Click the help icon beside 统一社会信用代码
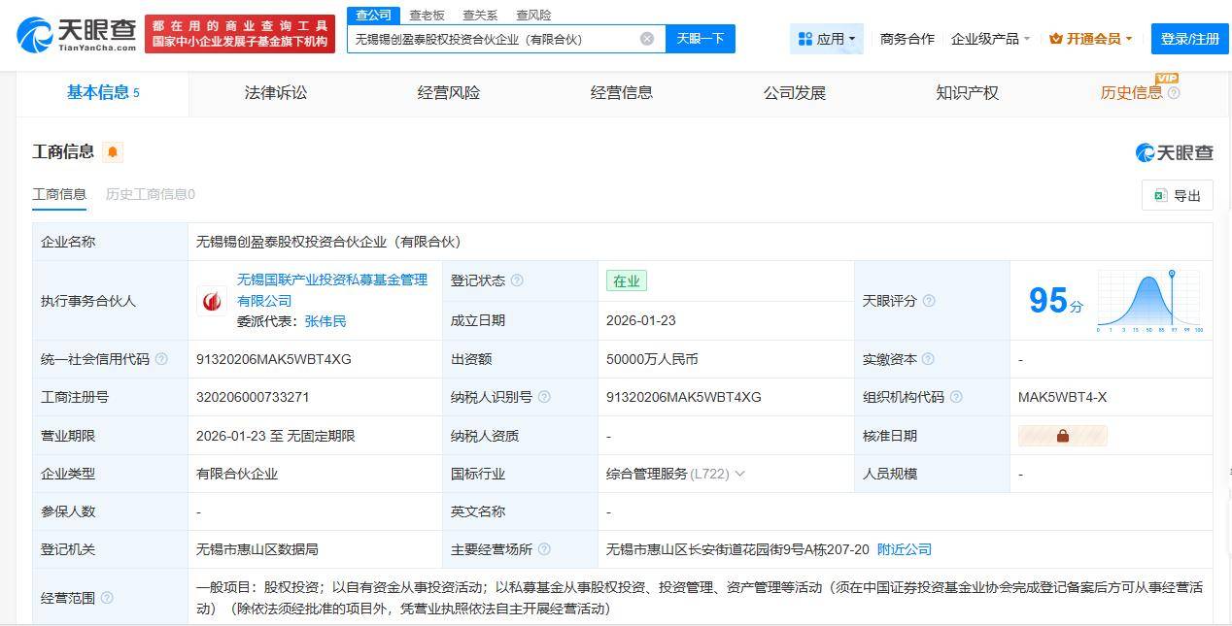This screenshot has width=1232, height=626. pos(161,359)
